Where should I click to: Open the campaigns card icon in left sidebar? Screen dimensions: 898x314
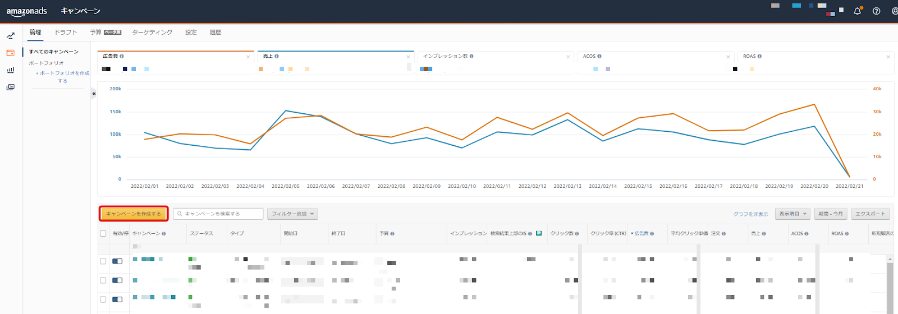click(10, 53)
